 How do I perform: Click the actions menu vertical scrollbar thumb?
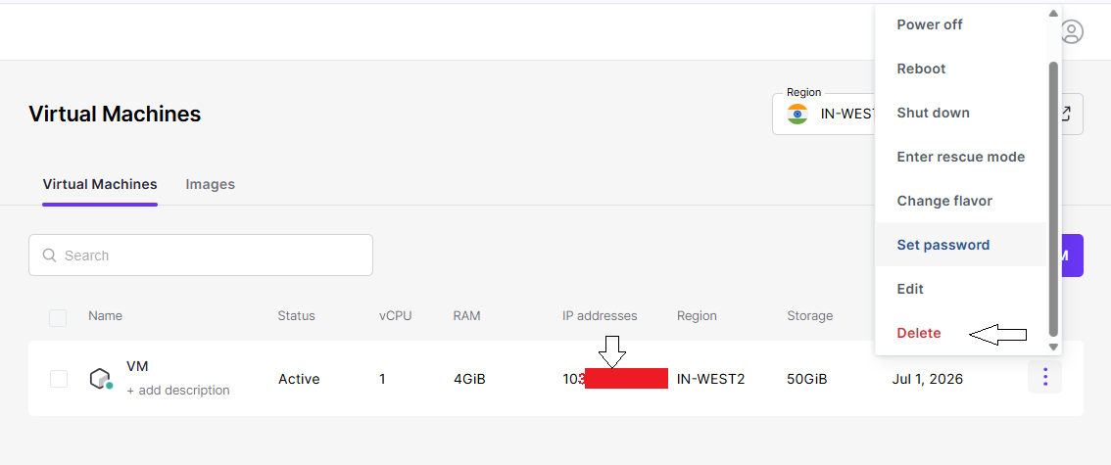coord(1053,198)
